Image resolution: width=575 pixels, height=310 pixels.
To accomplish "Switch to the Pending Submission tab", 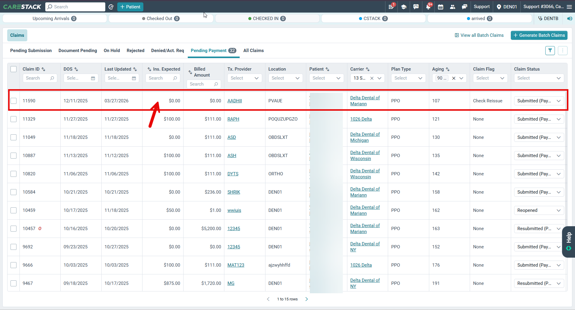I will [31, 51].
